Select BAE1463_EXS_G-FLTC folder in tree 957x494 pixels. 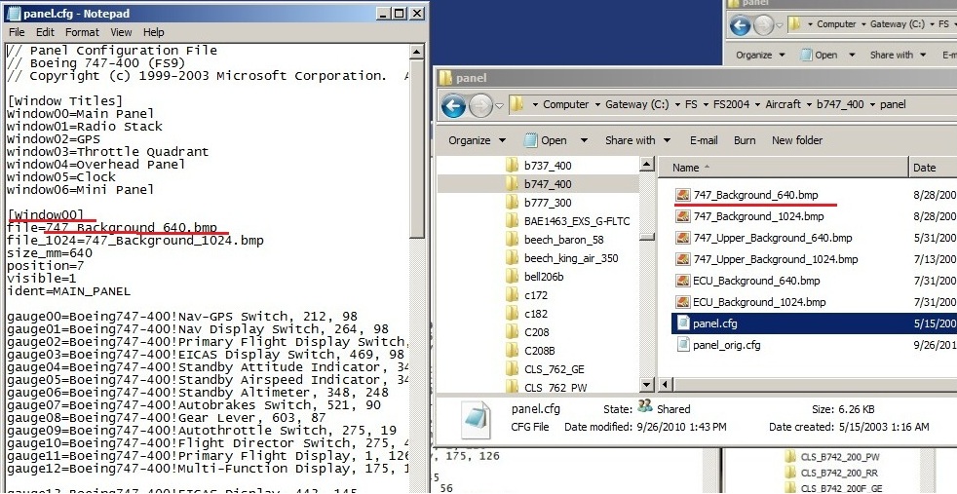pyautogui.click(x=576, y=221)
